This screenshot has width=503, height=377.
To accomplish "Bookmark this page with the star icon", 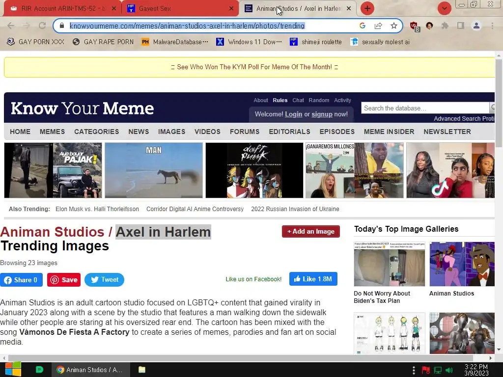I will pos(394,26).
